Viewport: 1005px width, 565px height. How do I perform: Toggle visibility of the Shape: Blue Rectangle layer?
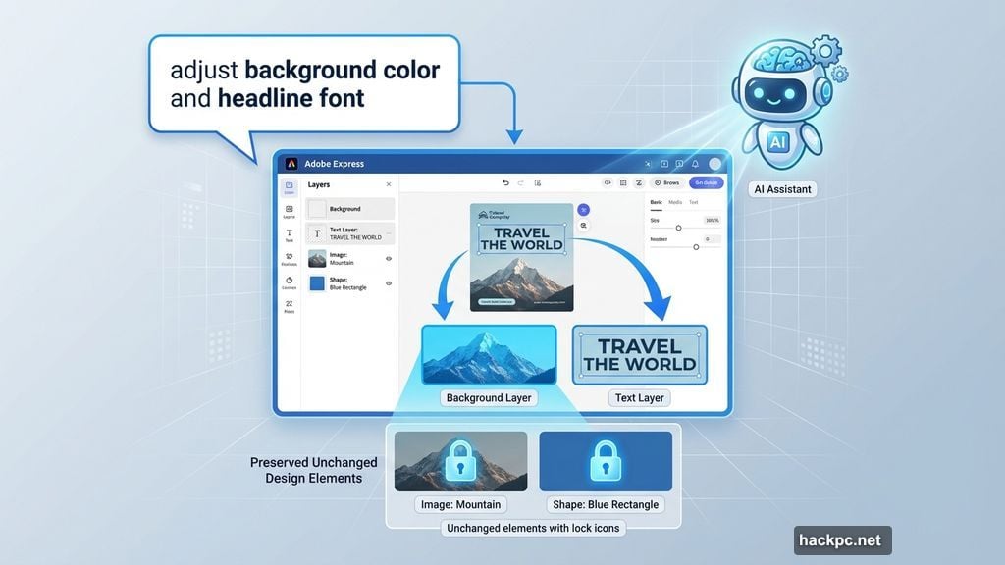pyautogui.click(x=387, y=282)
